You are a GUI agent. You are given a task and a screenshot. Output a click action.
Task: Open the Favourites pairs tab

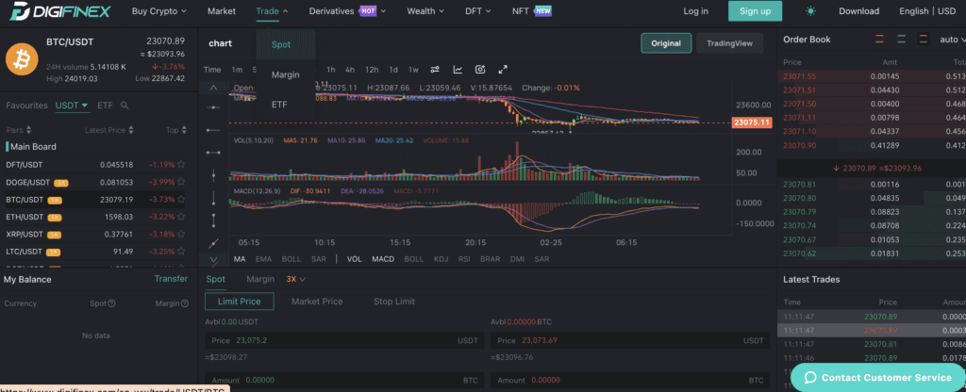click(26, 106)
